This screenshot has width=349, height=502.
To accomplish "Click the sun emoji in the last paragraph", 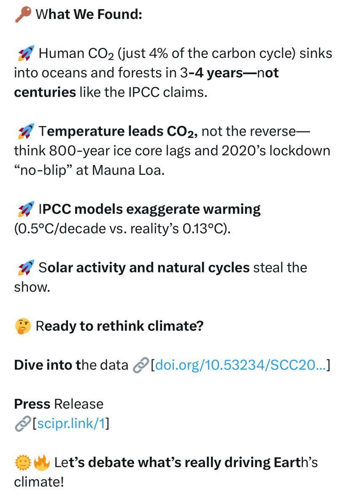I will coord(22,463).
